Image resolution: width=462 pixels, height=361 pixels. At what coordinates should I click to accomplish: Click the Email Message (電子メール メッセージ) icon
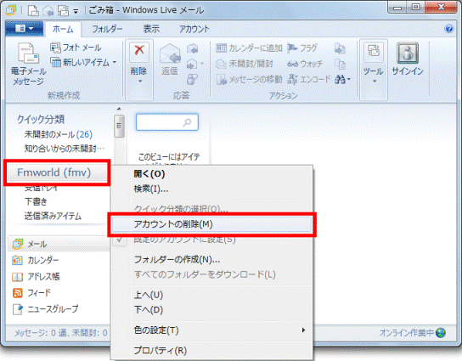[x=28, y=54]
